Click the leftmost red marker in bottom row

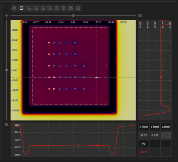[x=49, y=89]
